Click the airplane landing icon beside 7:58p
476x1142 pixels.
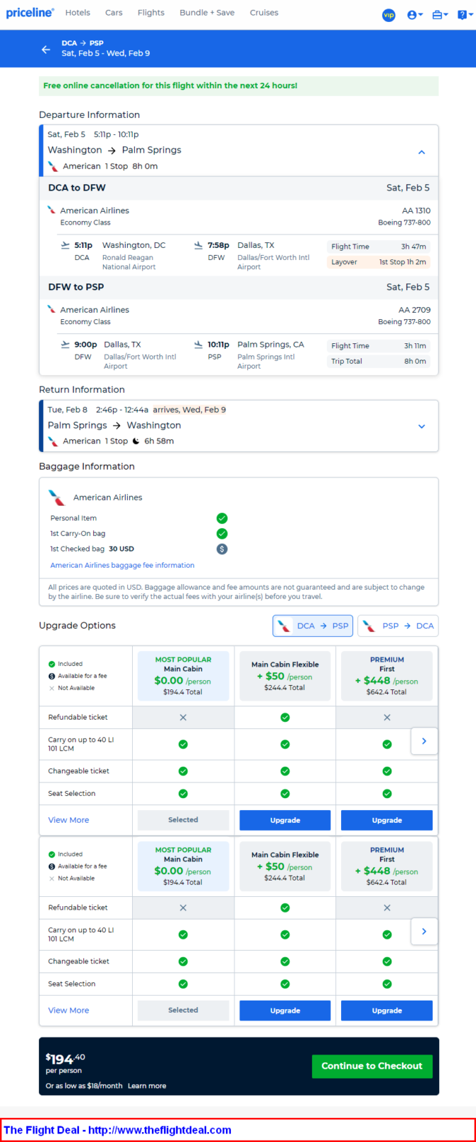(x=198, y=245)
